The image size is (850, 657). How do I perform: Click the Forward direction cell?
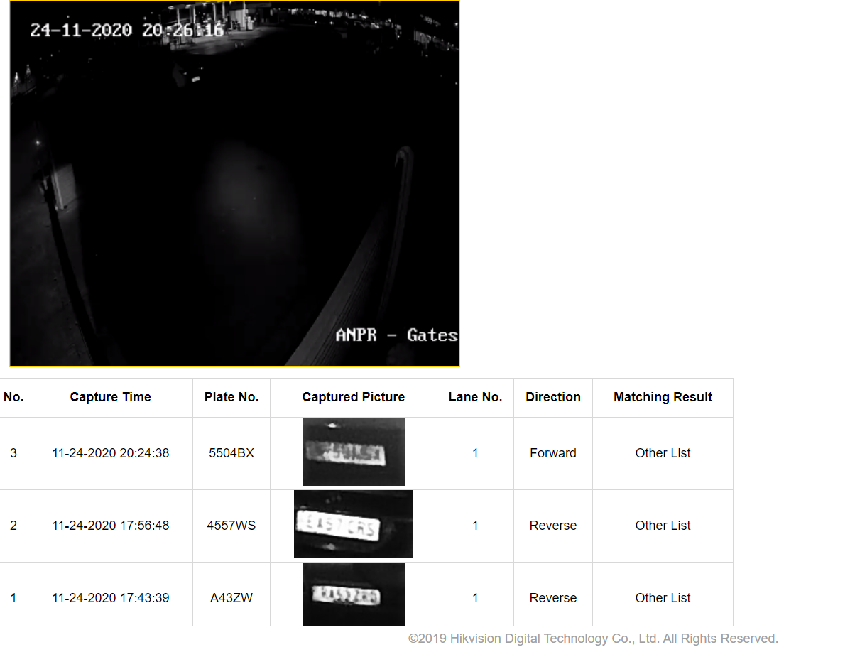(x=553, y=453)
